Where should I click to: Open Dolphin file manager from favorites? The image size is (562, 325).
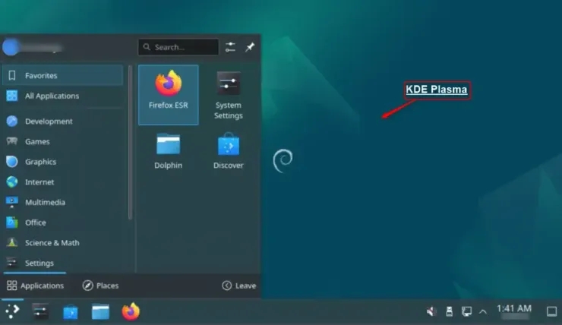pos(168,151)
